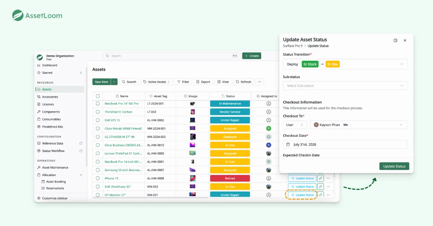
Task: Click the MacBook Pro M3 image thumbnail
Action: 192,104
